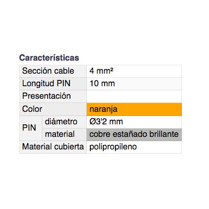This screenshot has width=209, height=209.
Task: Select the gray cobre estañado brillante cell
Action: coord(134,134)
